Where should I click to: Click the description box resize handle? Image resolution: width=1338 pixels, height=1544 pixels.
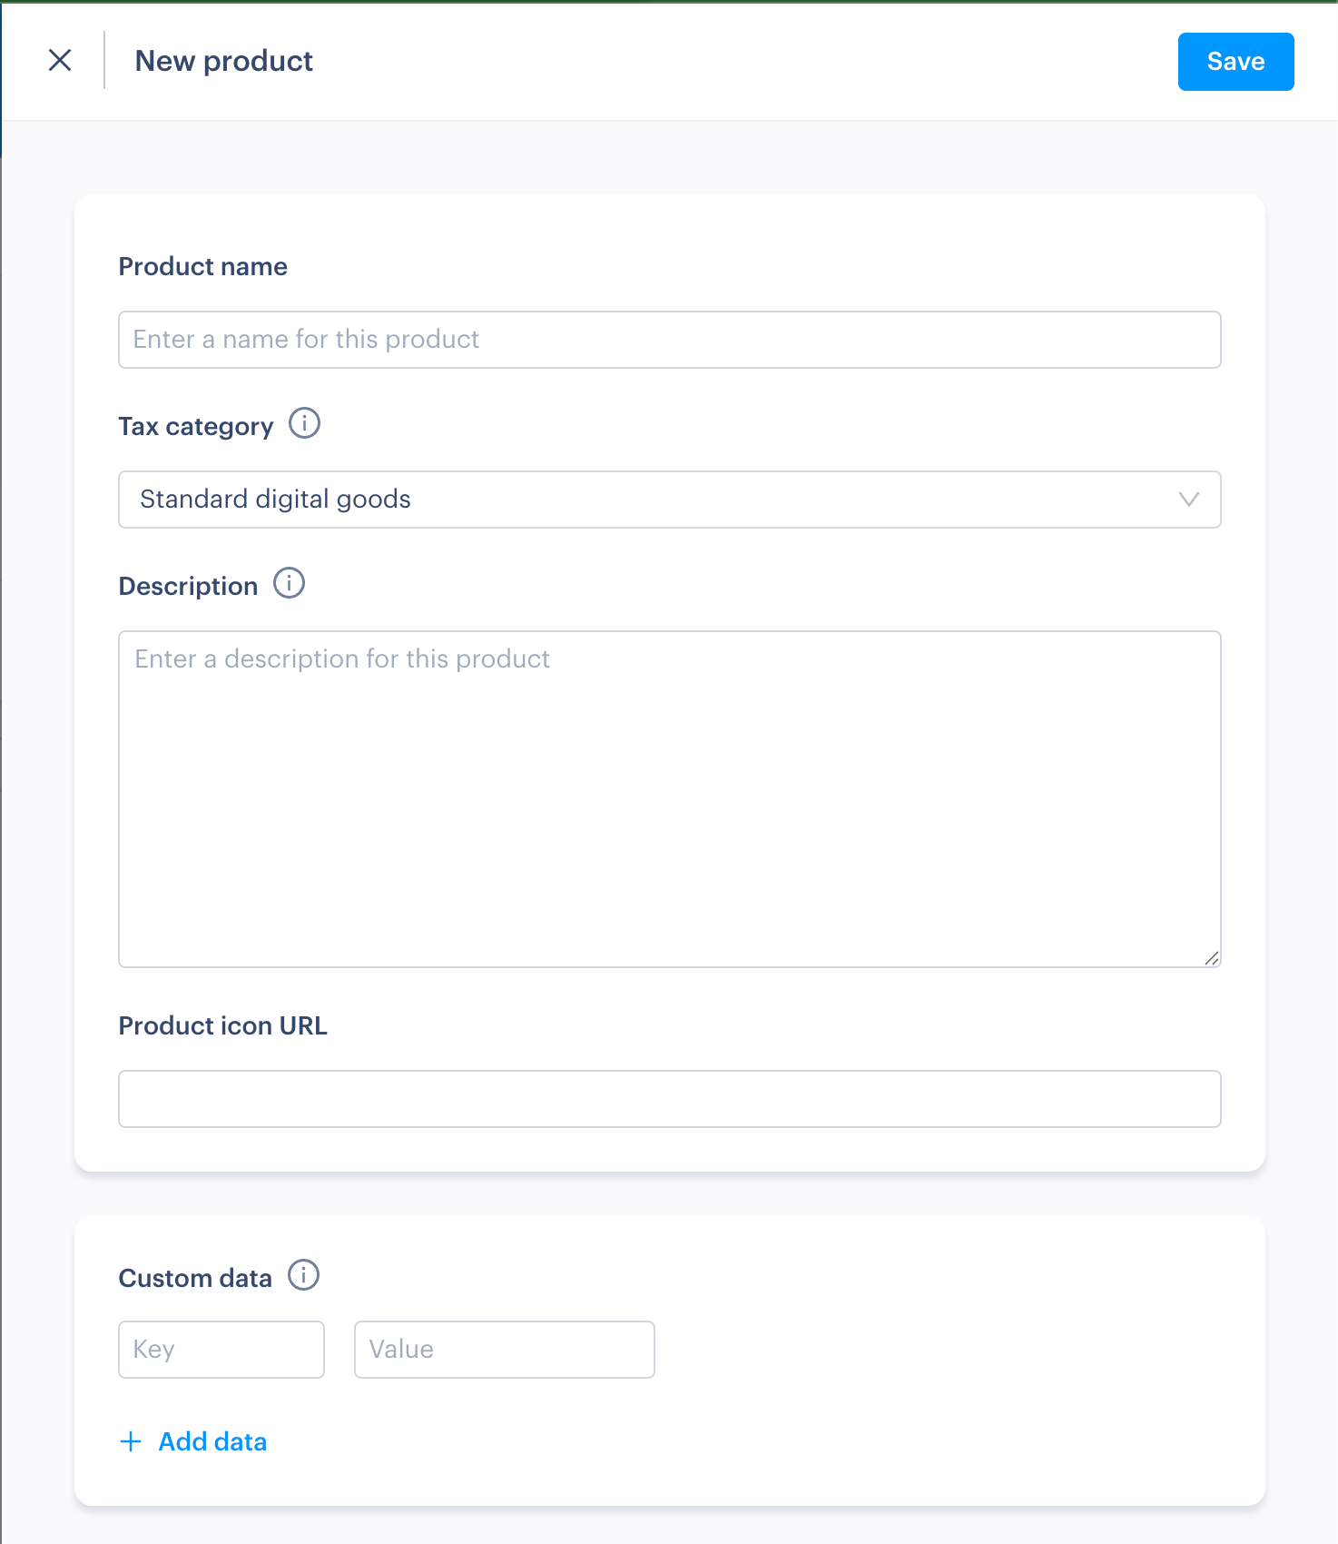(1212, 958)
